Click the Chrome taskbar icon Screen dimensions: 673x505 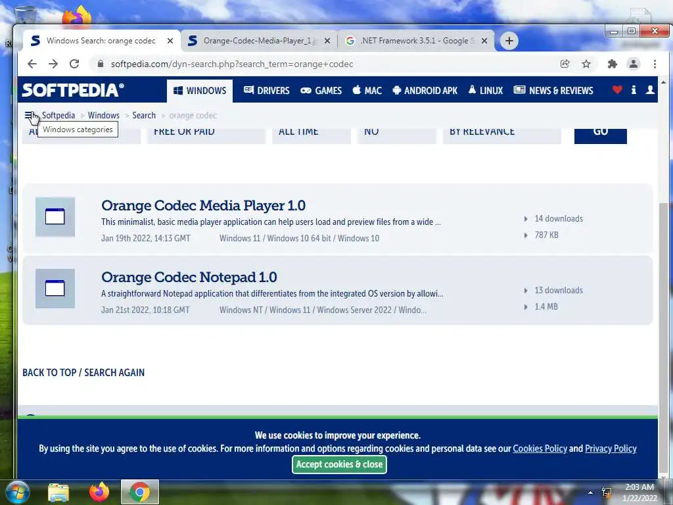coord(140,492)
